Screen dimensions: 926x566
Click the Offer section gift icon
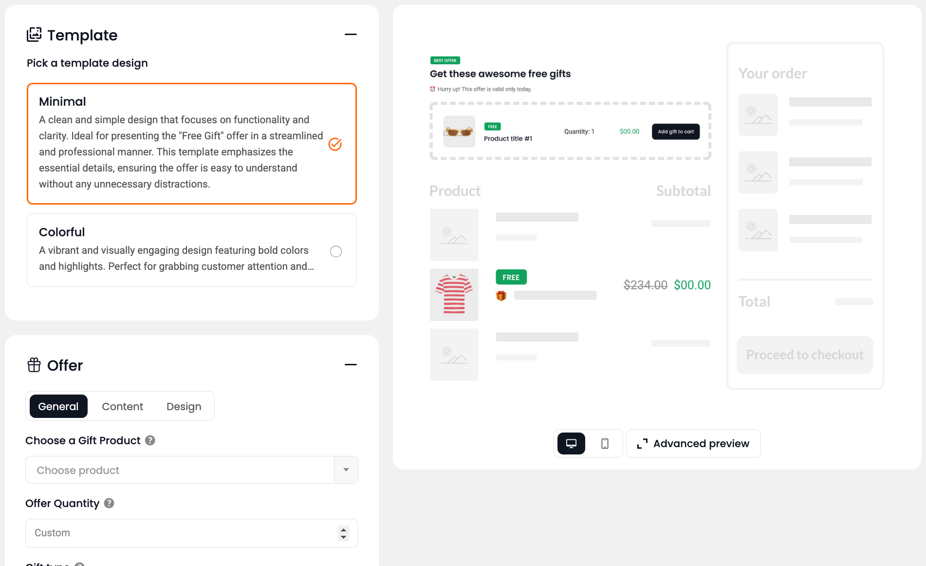click(34, 365)
